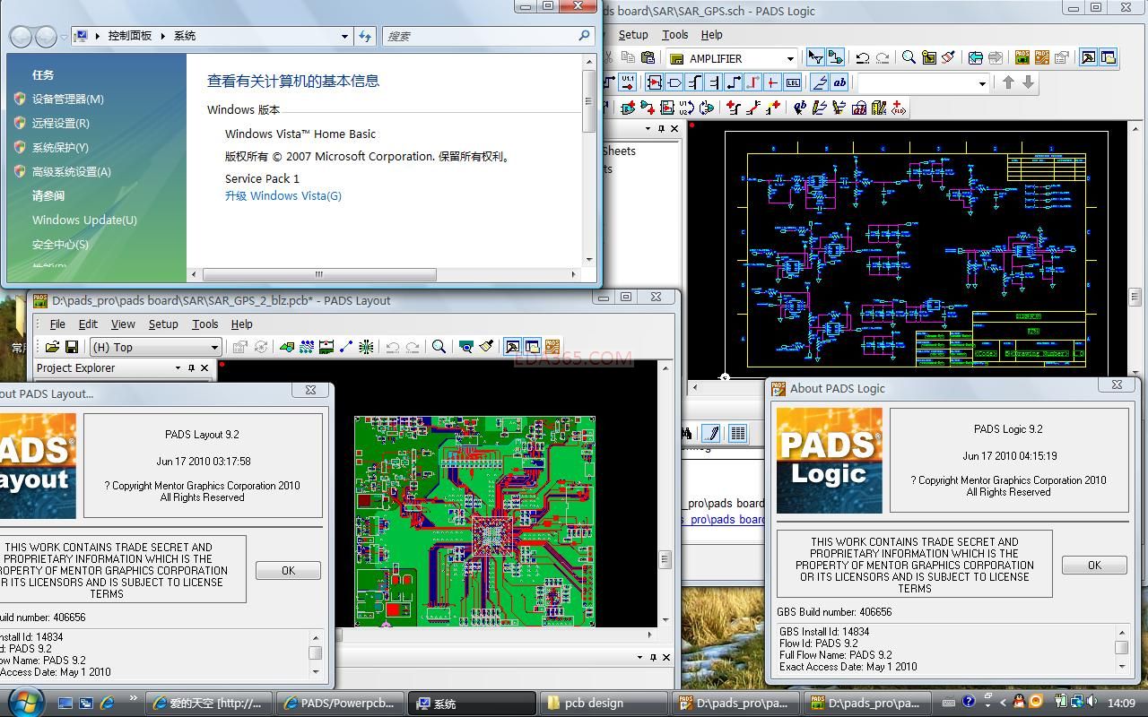Toggle the Schematic editing toolbar in PADS Logic
This screenshot has height=717, width=1148.
835,57
